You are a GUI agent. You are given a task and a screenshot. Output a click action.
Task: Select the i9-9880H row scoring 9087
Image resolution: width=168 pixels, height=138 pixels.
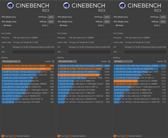(x=84, y=81)
